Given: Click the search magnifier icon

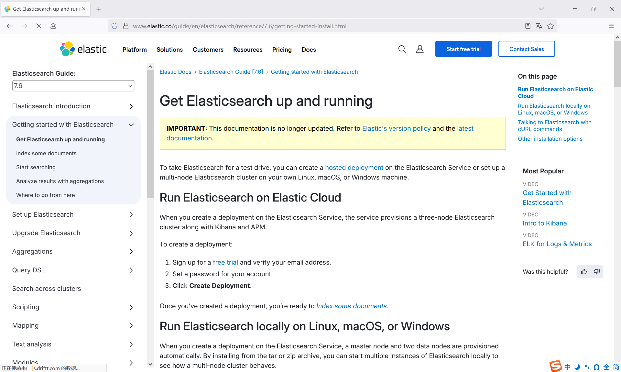Looking at the screenshot, I should click(x=402, y=49).
